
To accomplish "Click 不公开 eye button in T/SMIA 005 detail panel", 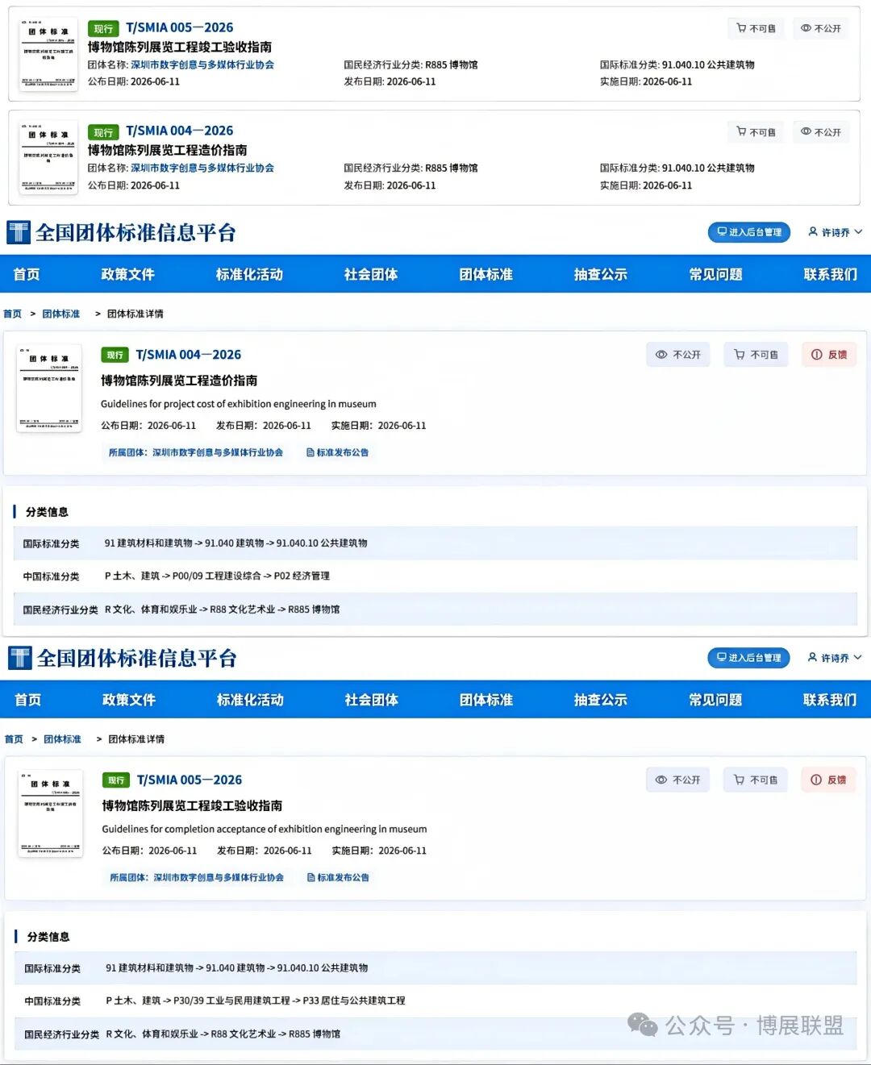I will [x=678, y=780].
